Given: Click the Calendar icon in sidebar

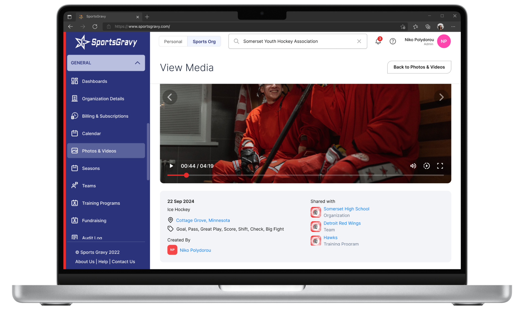Looking at the screenshot, I should click(x=74, y=133).
